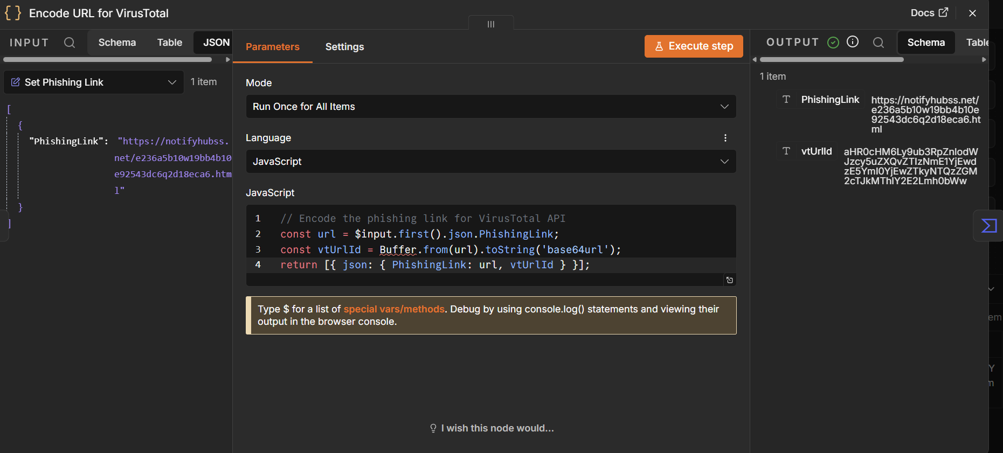Viewport: 1003px width, 453px height.
Task: Open the Settings tab
Action: tap(345, 47)
